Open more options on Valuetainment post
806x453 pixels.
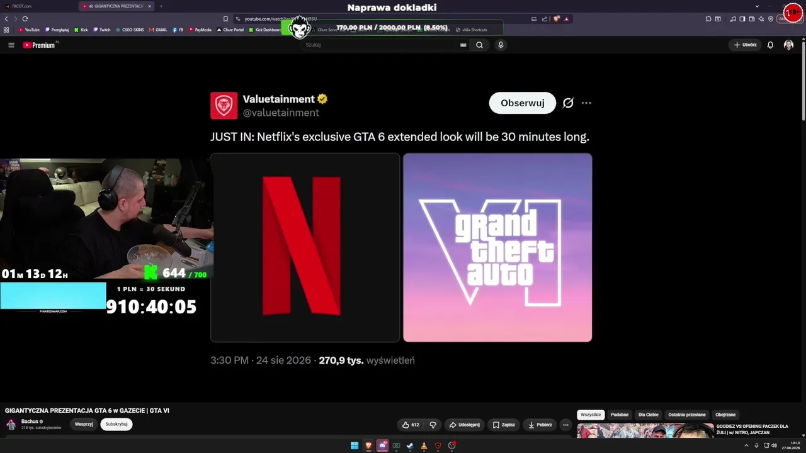click(x=586, y=103)
